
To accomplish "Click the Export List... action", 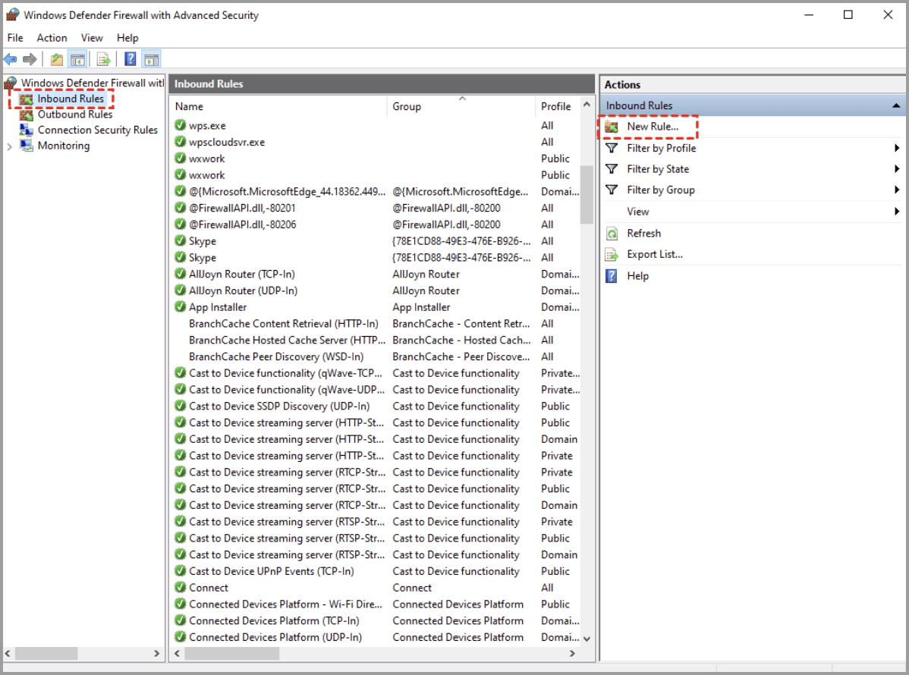I will tap(655, 254).
